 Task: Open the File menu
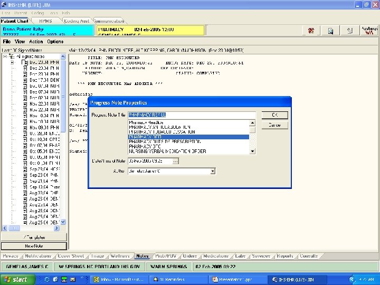pos(6,42)
